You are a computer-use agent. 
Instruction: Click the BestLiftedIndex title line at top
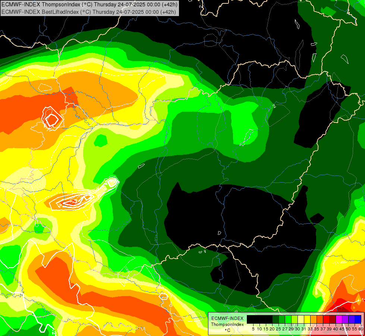(x=89, y=12)
